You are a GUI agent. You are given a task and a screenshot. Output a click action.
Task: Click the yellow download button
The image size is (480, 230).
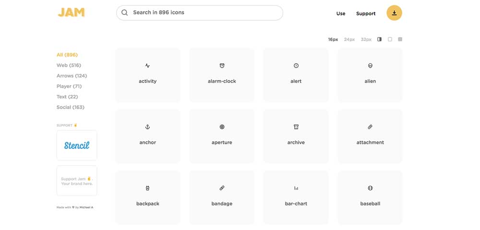[x=394, y=13]
